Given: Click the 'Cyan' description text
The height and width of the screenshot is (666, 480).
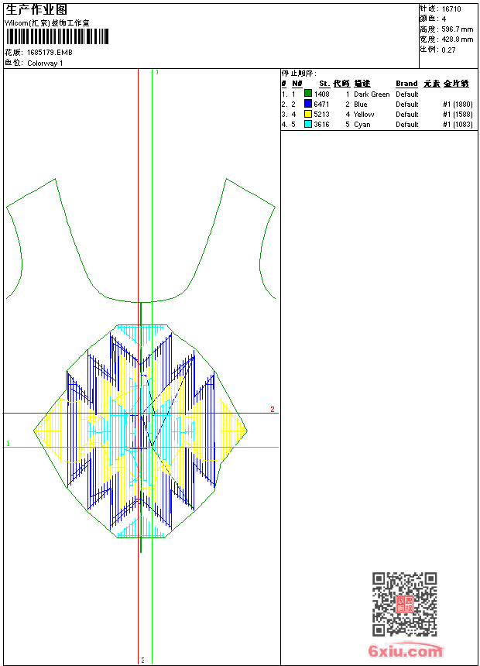Looking at the screenshot, I should [362, 125].
